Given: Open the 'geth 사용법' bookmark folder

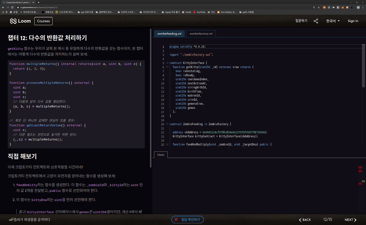Looking at the screenshot, I should pyautogui.click(x=246, y=12).
